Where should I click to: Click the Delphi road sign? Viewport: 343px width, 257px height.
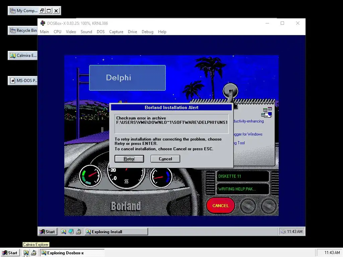click(127, 78)
